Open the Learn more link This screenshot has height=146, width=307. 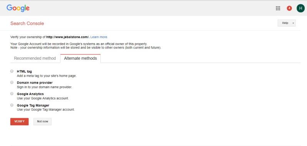[99, 37]
